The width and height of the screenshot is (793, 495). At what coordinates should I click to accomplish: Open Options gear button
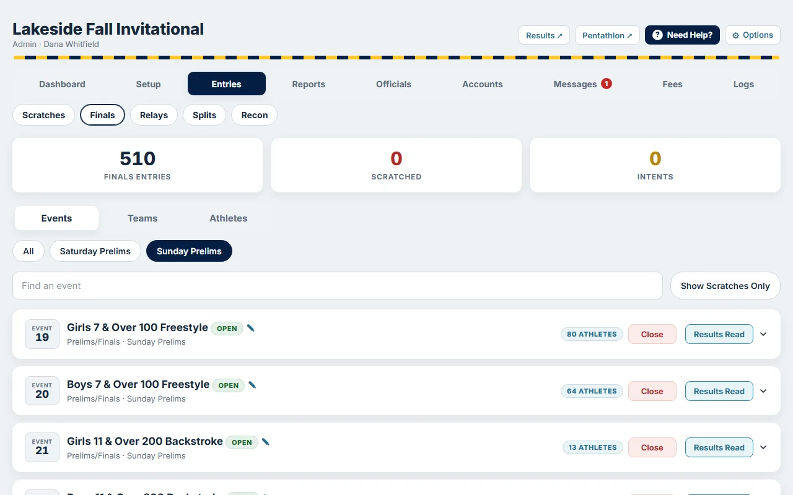[x=753, y=35]
